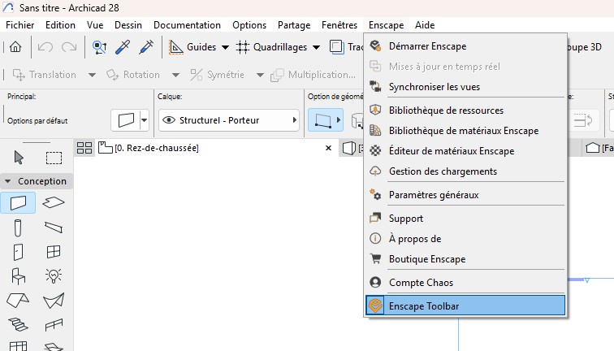Select the Marquee tool

tap(54, 158)
